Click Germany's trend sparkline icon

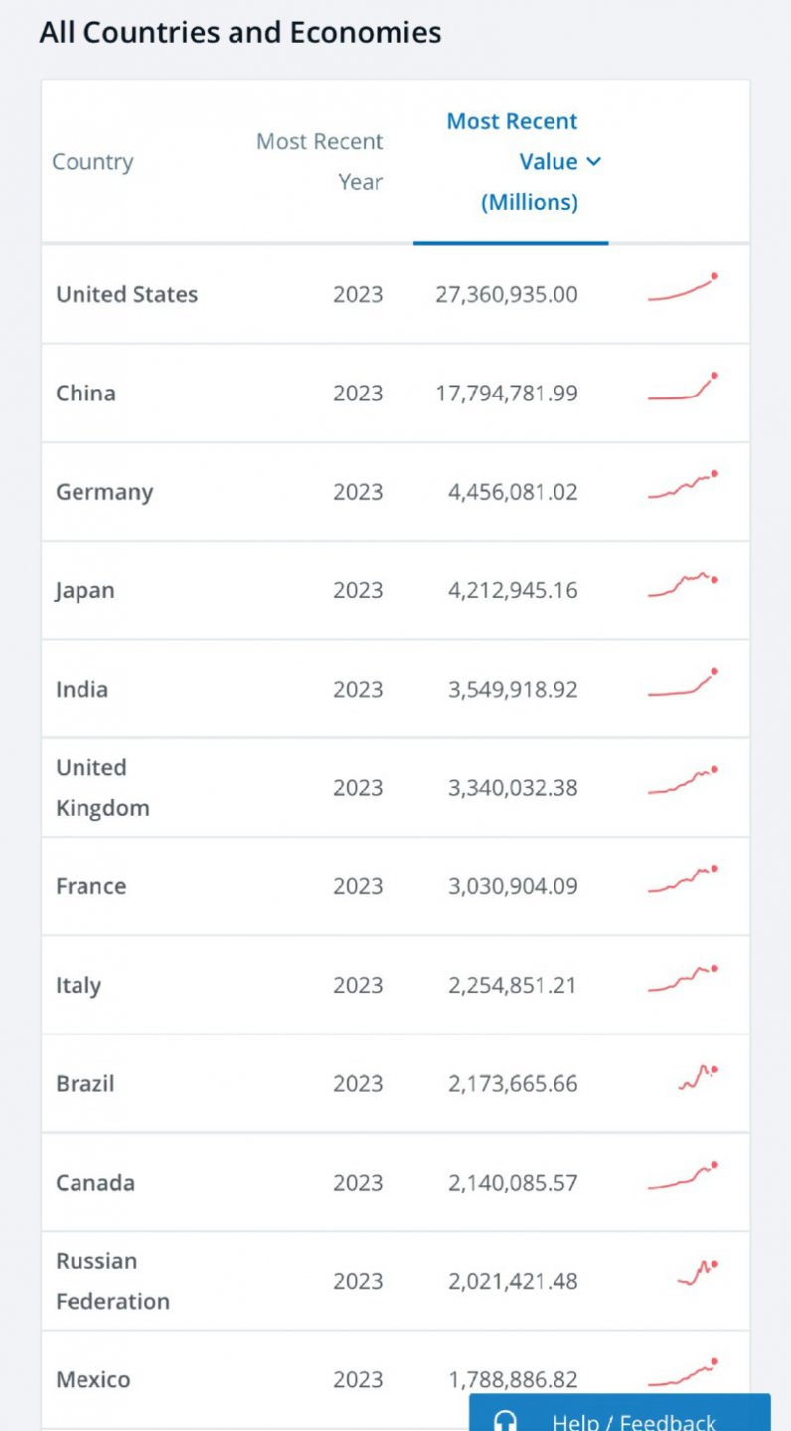[x=683, y=486]
